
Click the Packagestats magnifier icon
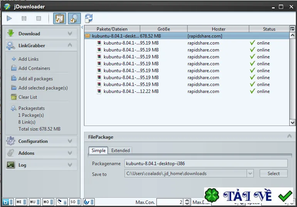(x=13, y=108)
